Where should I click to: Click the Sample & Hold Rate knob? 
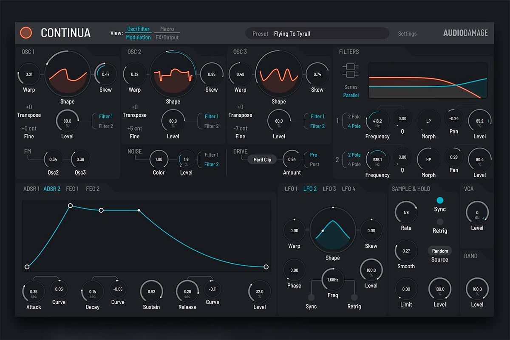(406, 212)
